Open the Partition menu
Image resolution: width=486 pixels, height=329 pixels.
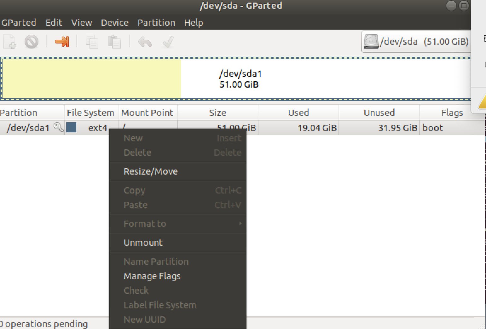(x=156, y=23)
